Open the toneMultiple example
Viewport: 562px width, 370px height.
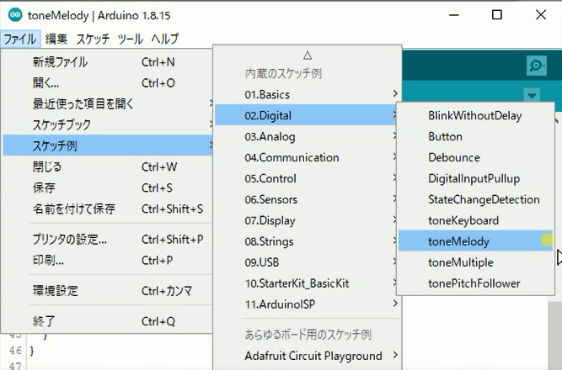pos(475,262)
